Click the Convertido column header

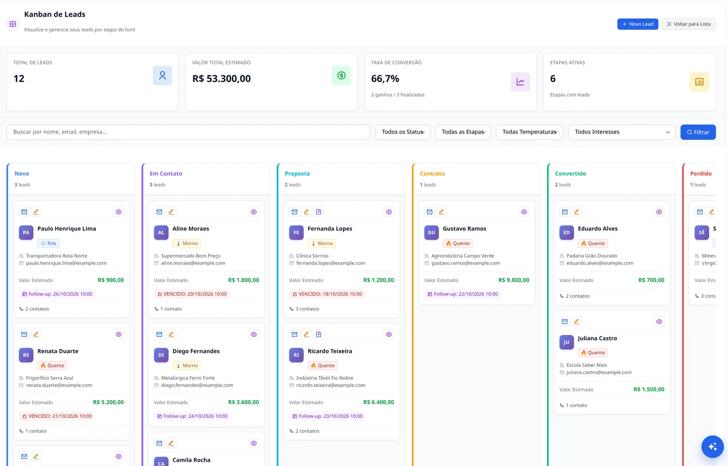pyautogui.click(x=570, y=174)
